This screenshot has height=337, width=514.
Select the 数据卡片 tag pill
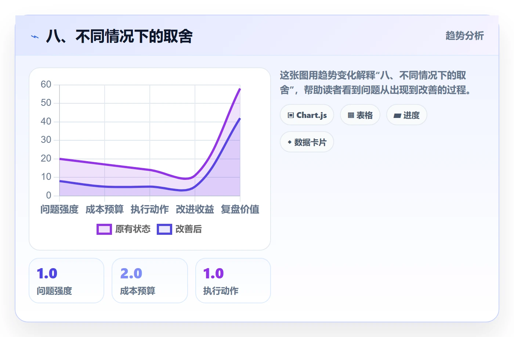(307, 142)
